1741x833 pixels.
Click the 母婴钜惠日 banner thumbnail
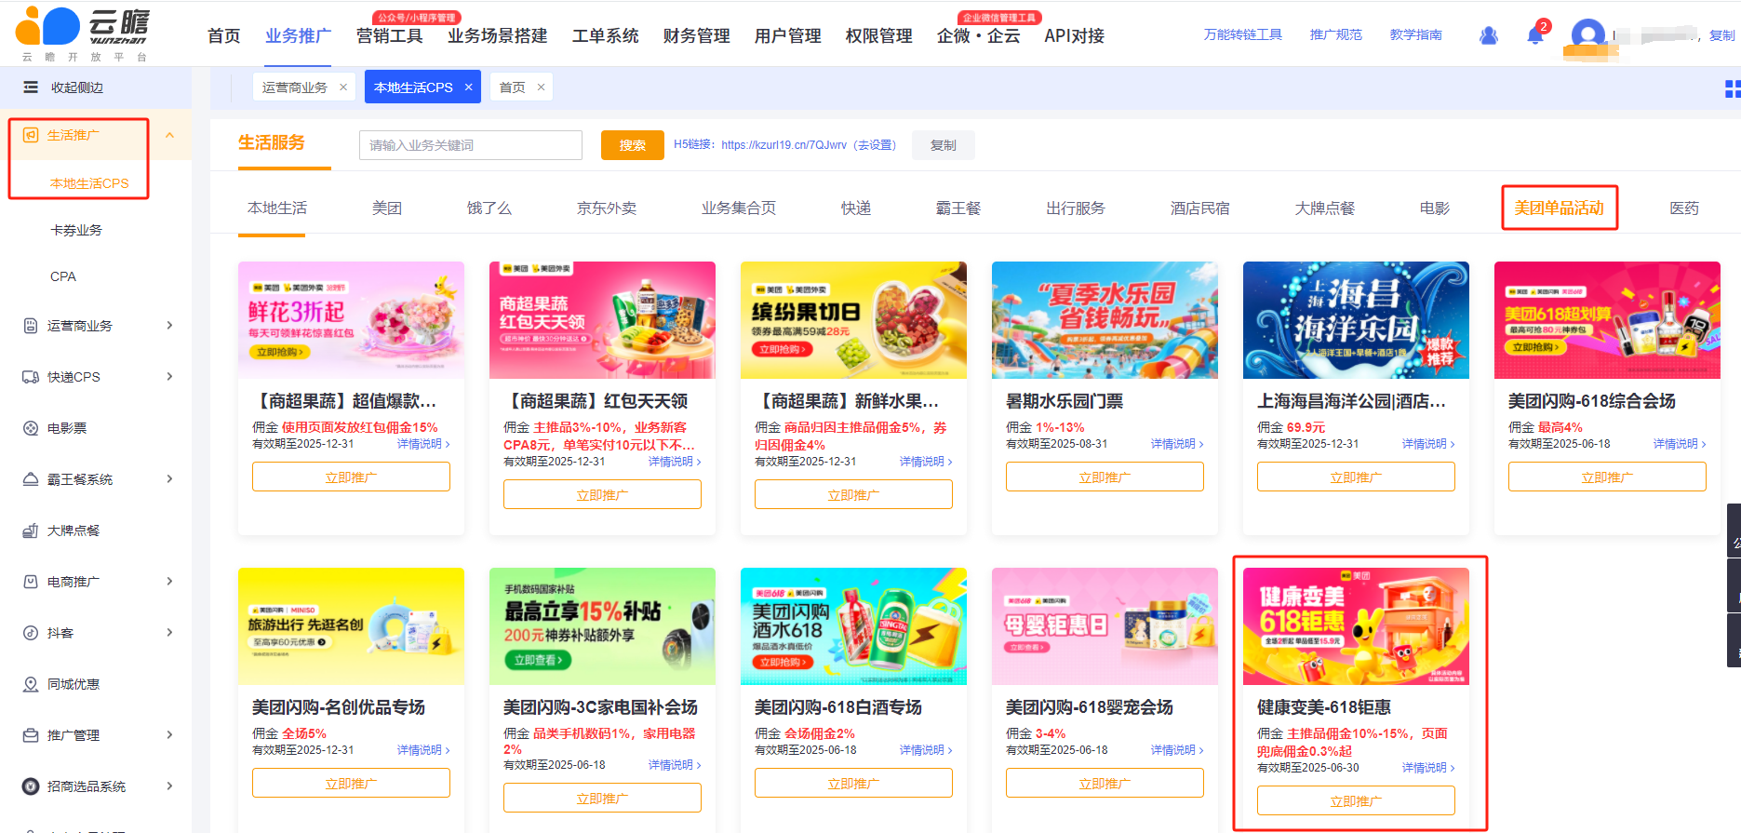click(1105, 626)
